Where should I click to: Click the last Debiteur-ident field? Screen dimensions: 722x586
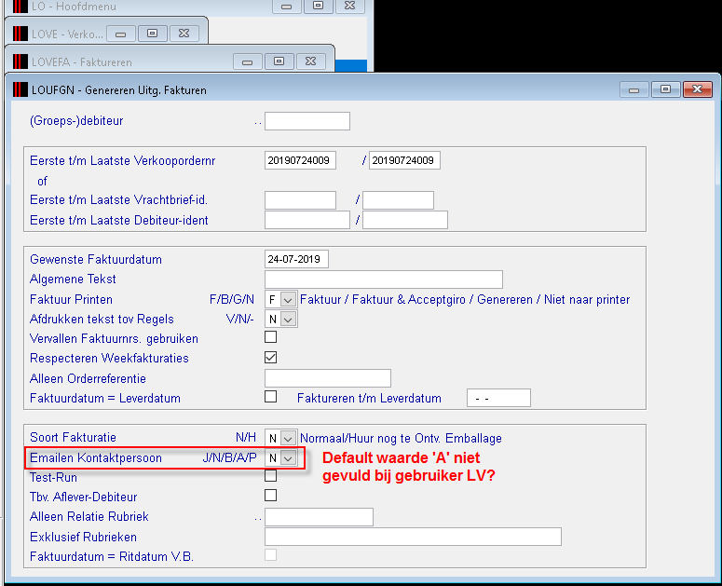coord(405,220)
